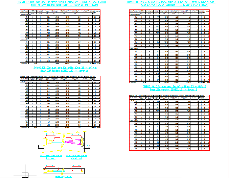Click the ellipse on dead end anchor

[x=82, y=141]
